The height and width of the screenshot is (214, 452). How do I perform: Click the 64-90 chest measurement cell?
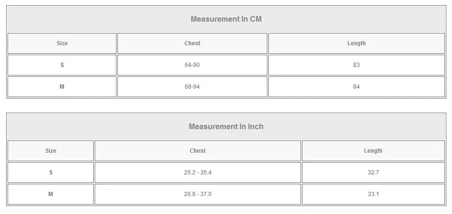(x=192, y=65)
